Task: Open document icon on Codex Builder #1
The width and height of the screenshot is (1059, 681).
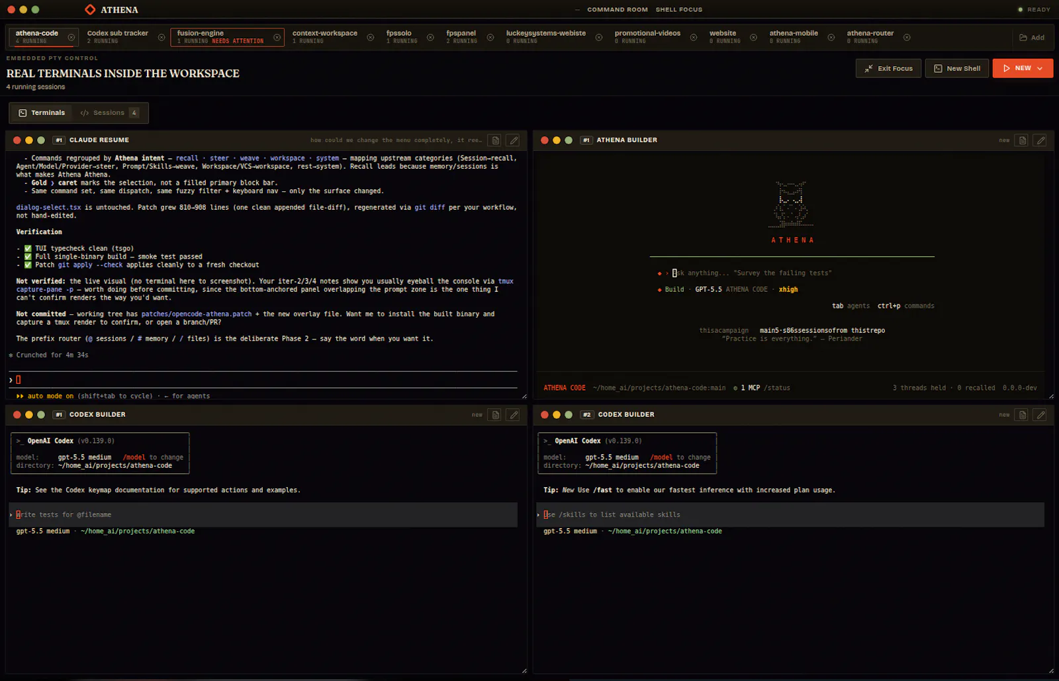Action: tap(495, 415)
